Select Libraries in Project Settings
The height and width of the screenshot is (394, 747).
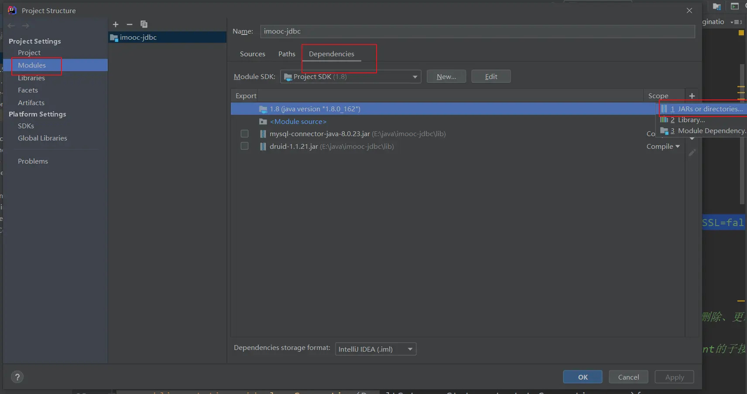coord(31,78)
